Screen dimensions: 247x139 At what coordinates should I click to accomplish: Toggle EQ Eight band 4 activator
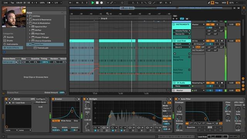[122, 131]
